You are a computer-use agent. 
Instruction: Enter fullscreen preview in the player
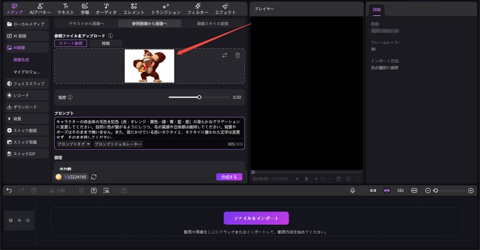pos(358,179)
